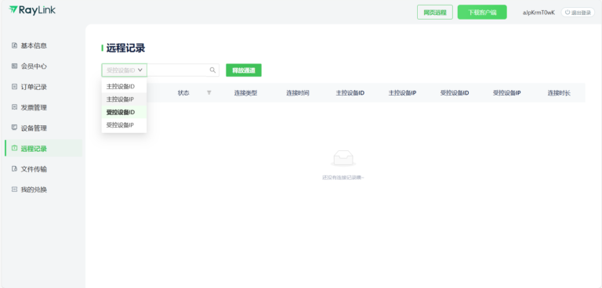This screenshot has height=288, width=602.
Task: Click the 我的兑换 sidebar icon
Action: coord(15,189)
